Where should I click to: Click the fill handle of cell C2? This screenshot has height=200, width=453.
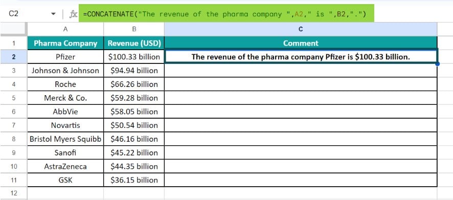point(437,63)
